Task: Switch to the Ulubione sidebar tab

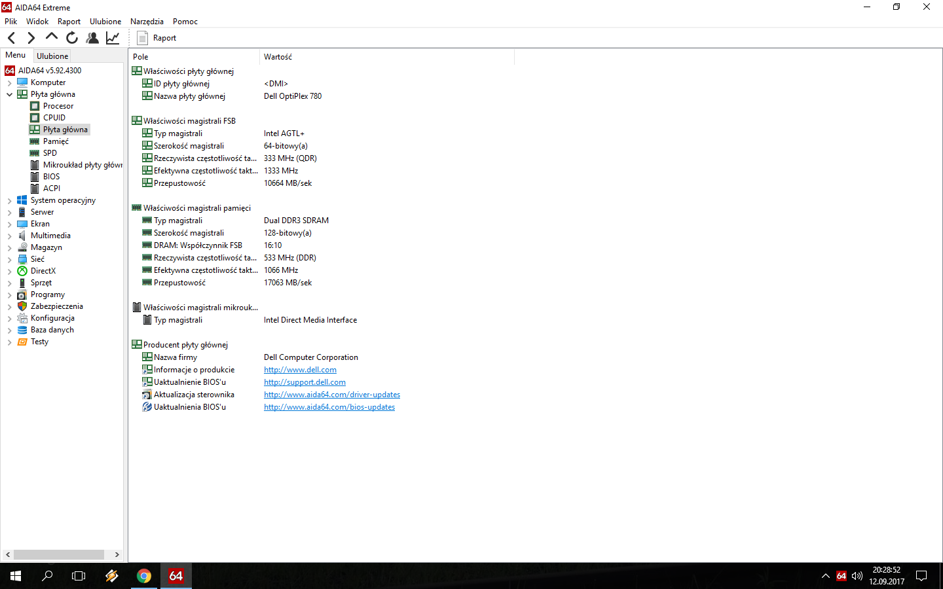Action: (x=52, y=56)
